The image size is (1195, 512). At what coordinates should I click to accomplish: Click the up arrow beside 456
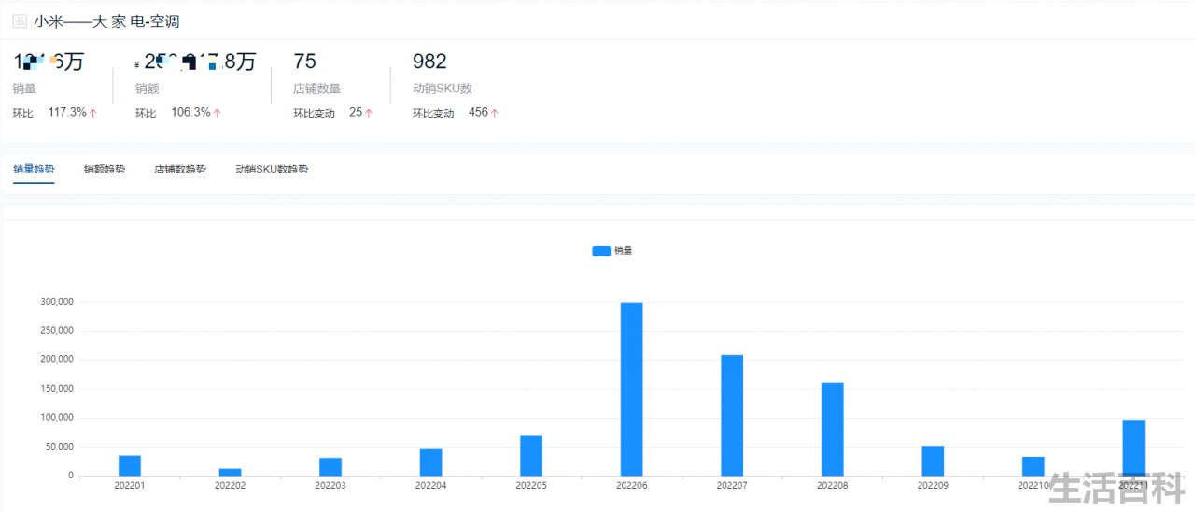click(x=495, y=113)
